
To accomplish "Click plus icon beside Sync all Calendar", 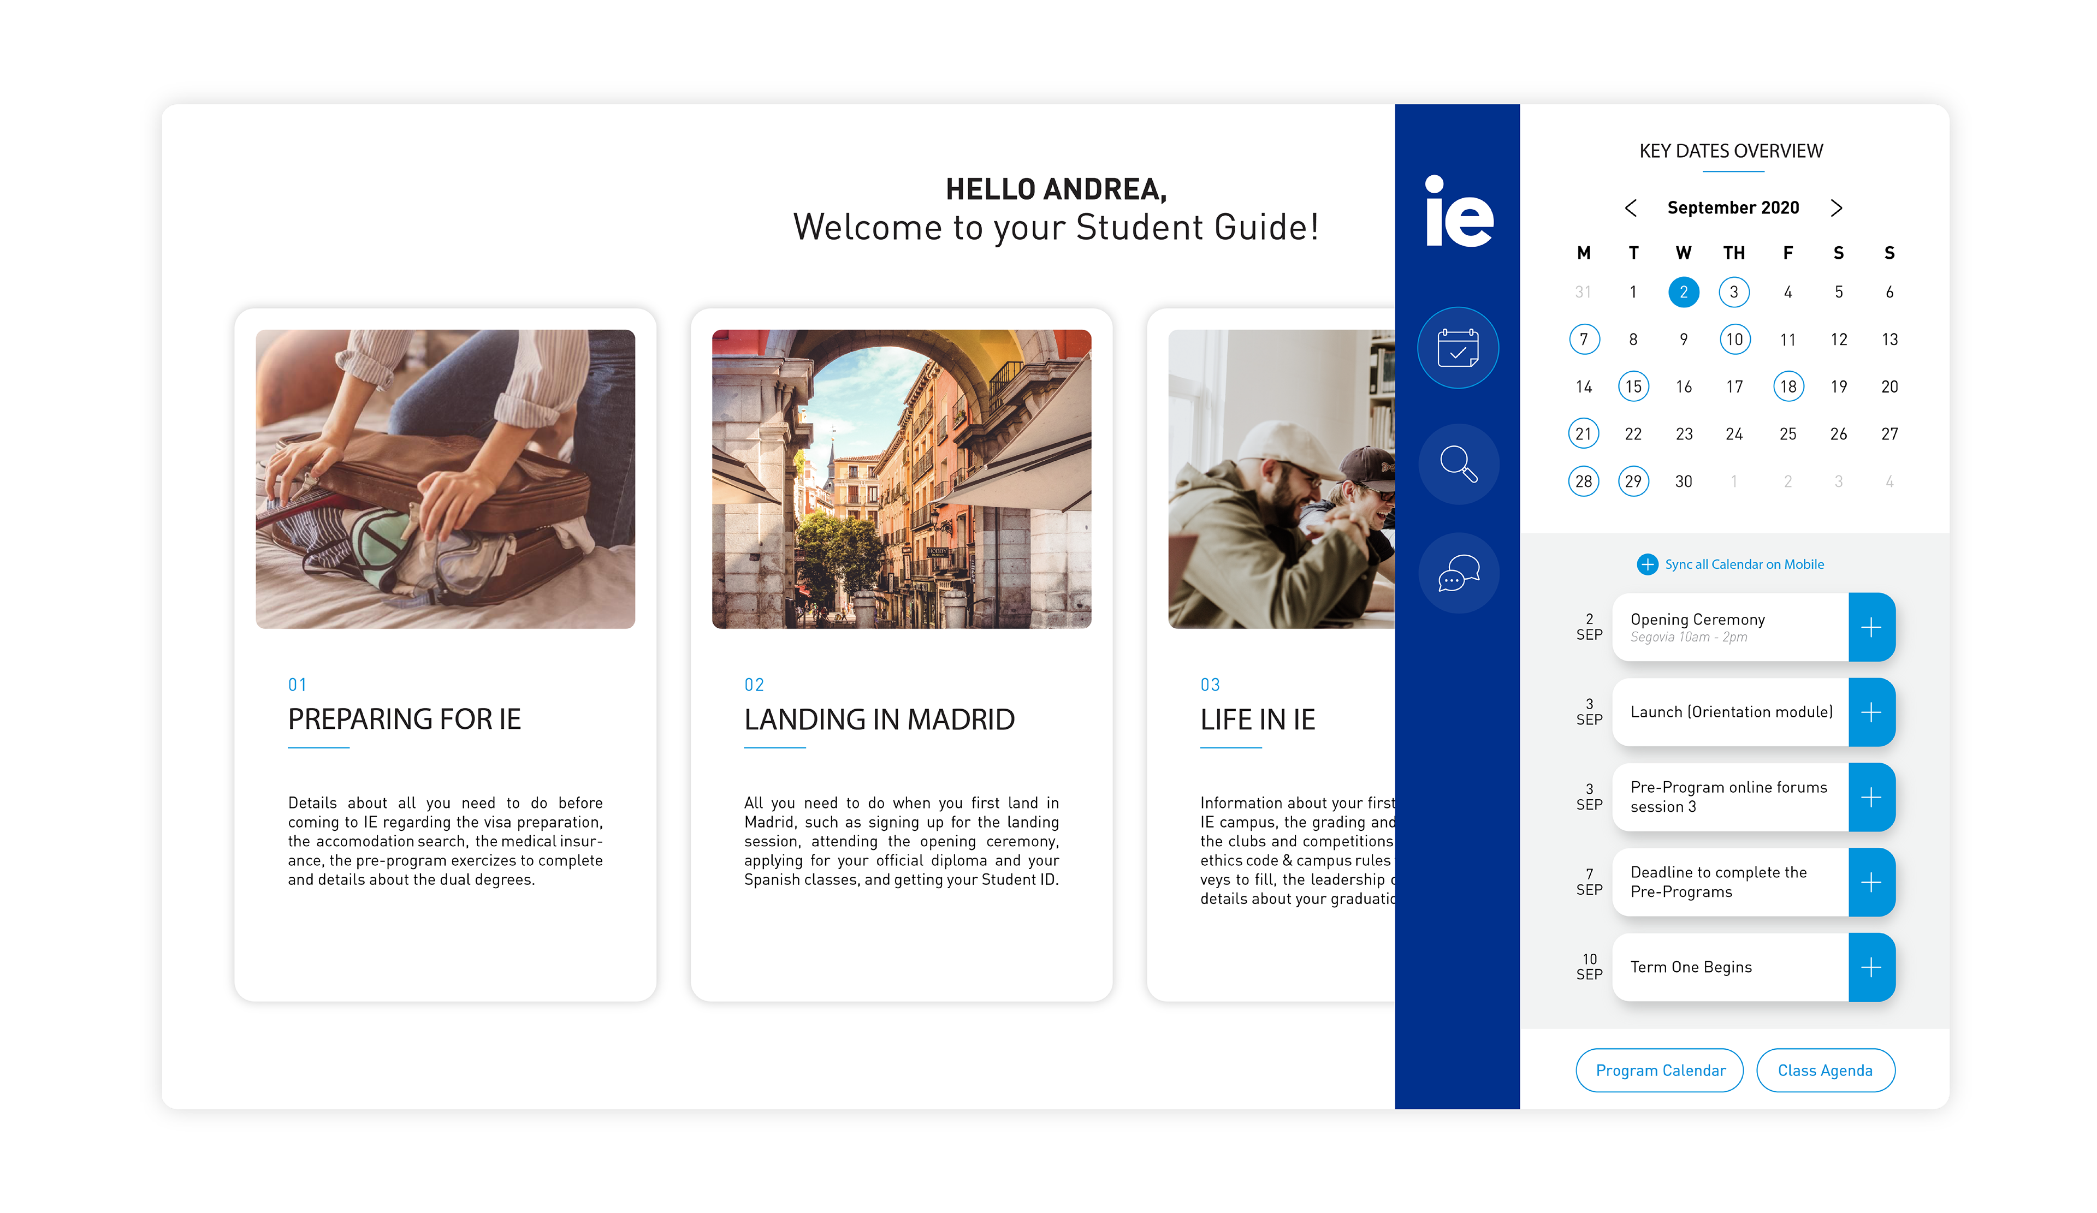I will coord(1647,564).
